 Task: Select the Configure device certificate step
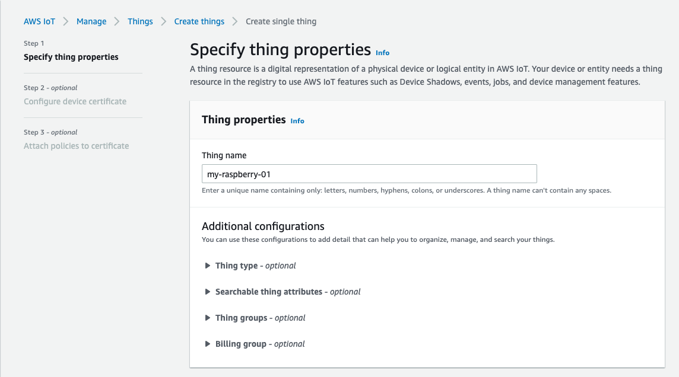click(75, 101)
